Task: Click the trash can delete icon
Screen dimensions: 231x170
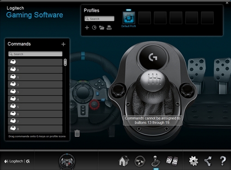Action: pos(77,133)
